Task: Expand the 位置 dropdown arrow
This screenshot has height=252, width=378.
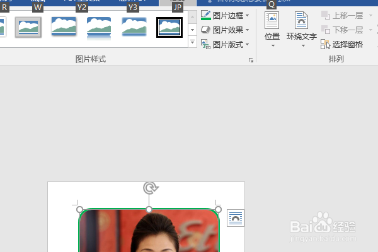Action: coord(273,45)
